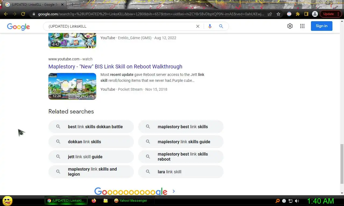Open the Chrome profile avatar icon
Viewport: 344px width, 206px height.
(315, 14)
